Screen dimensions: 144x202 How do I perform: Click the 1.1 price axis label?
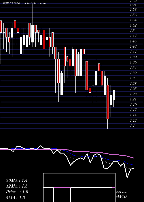click(x=132, y=126)
